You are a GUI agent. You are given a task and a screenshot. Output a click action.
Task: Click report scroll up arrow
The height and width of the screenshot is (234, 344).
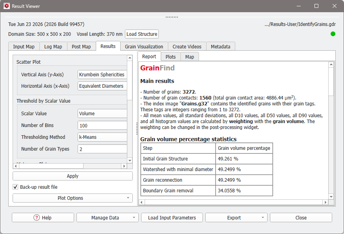(x=331, y=64)
